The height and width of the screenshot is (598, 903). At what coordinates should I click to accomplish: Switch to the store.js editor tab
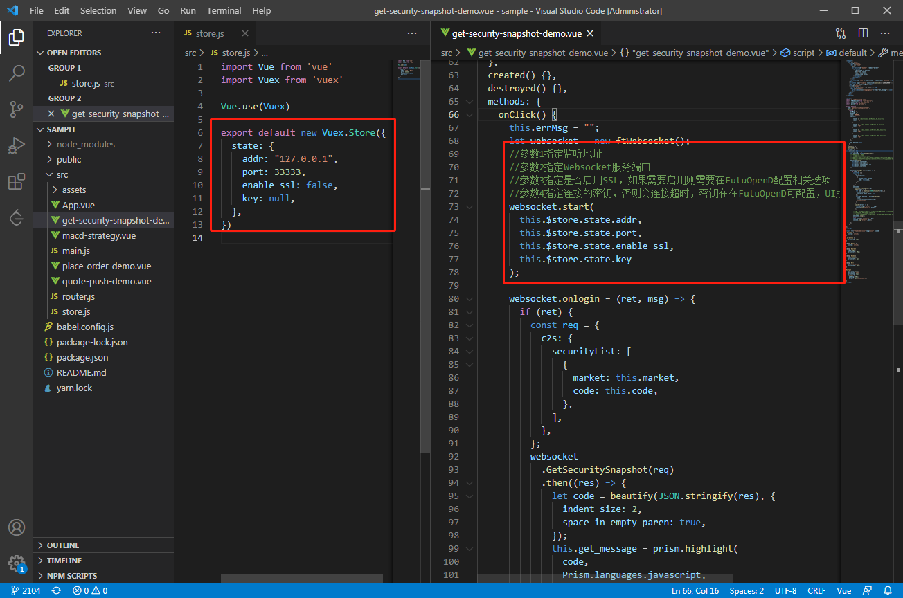click(210, 33)
